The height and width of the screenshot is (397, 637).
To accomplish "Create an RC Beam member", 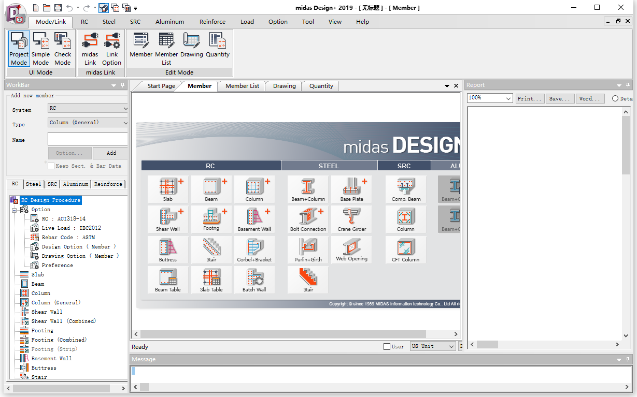I will (211, 189).
